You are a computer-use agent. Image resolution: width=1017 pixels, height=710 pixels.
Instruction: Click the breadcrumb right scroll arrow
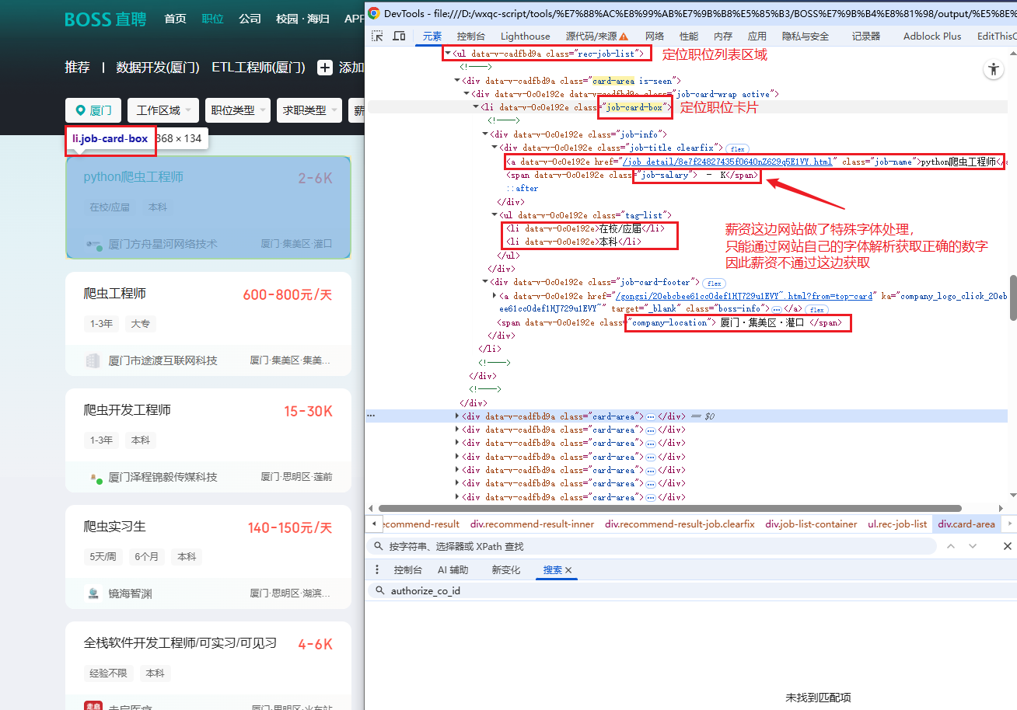(x=1009, y=524)
